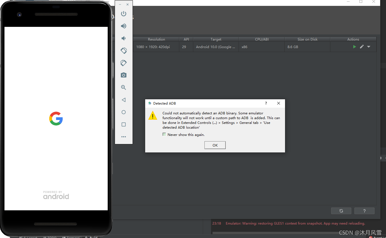Take an emulator screenshot with camera icon
The width and height of the screenshot is (386, 238).
tap(124, 75)
